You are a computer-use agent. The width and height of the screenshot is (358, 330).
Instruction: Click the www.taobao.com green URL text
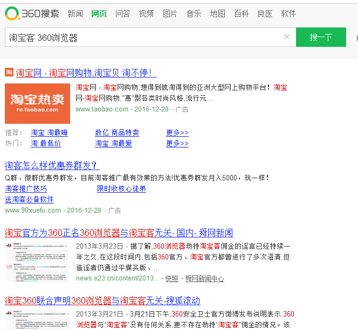coord(102,109)
